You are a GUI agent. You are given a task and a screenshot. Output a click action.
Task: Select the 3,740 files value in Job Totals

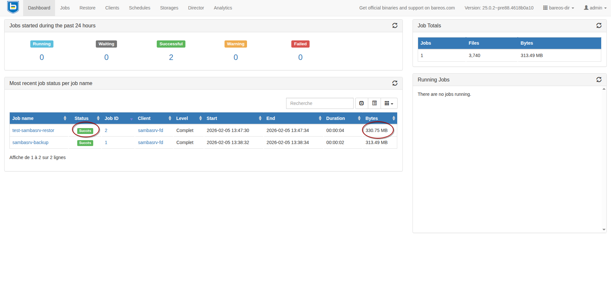coord(474,55)
